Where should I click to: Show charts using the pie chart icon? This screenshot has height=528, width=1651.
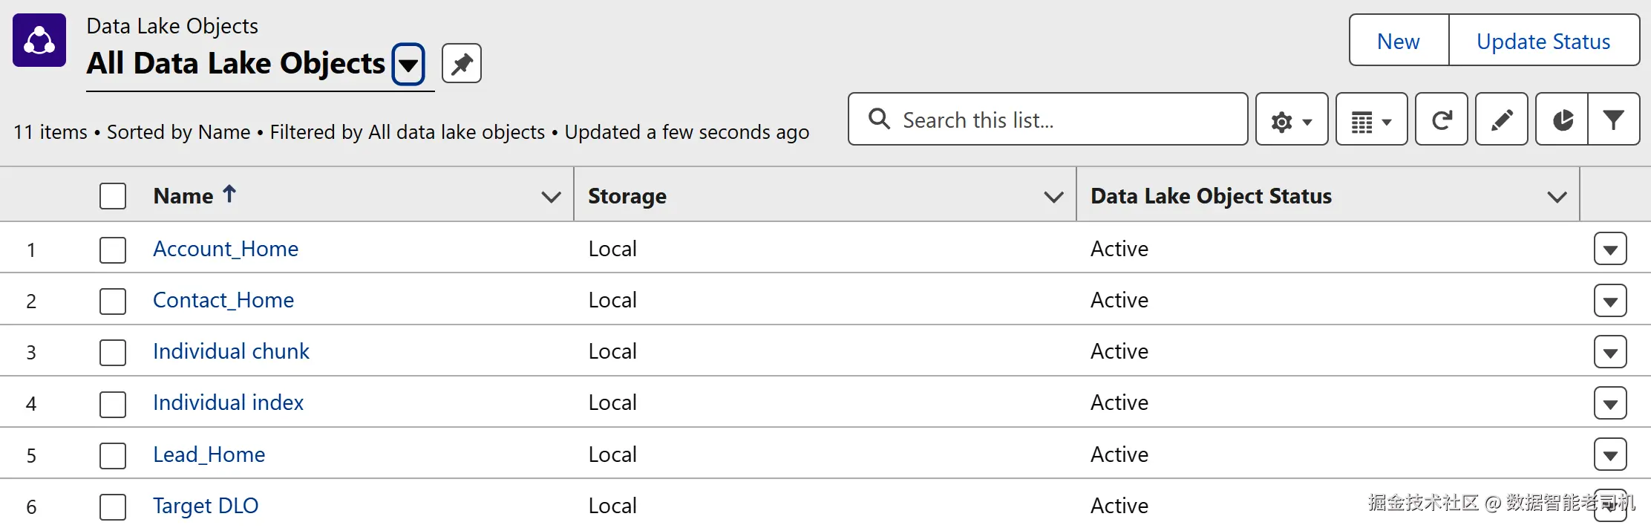pos(1562,119)
